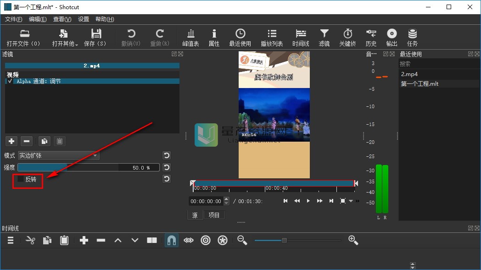Toggle the 时间线 timeline toolbar icon
Viewport: 481px width, 270px height.
click(301, 38)
